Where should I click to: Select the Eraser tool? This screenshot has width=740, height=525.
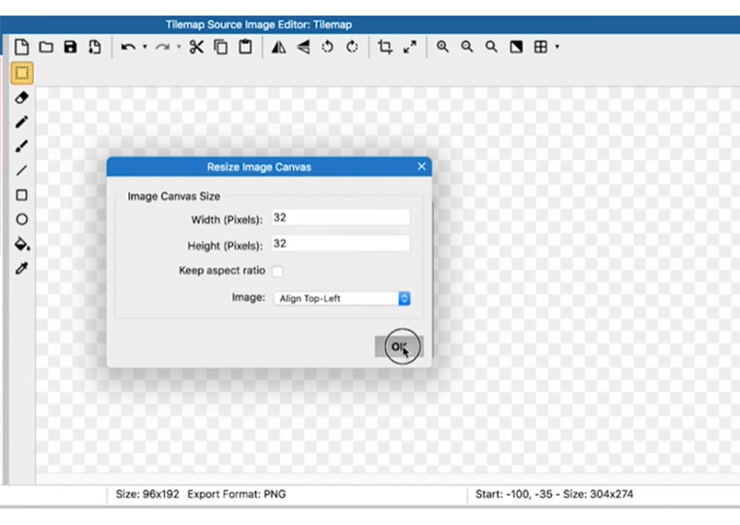21,98
